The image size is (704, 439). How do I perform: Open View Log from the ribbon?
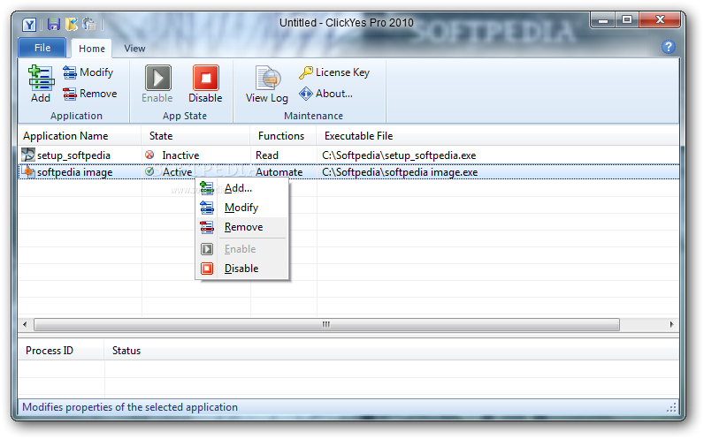click(x=267, y=84)
